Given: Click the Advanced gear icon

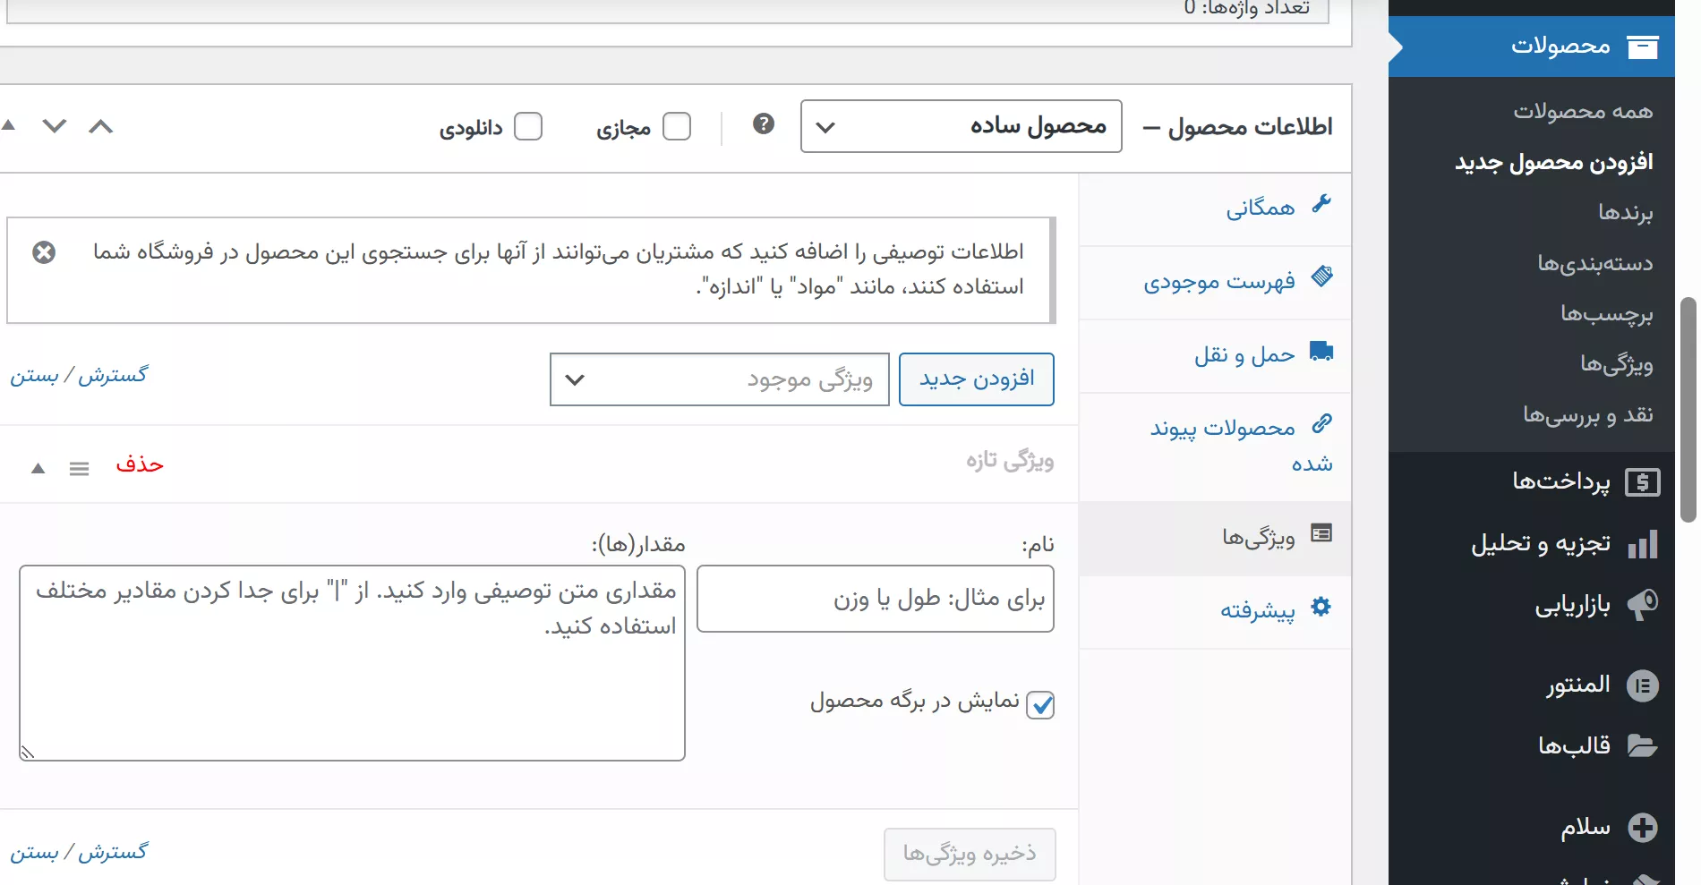Looking at the screenshot, I should click(1321, 608).
